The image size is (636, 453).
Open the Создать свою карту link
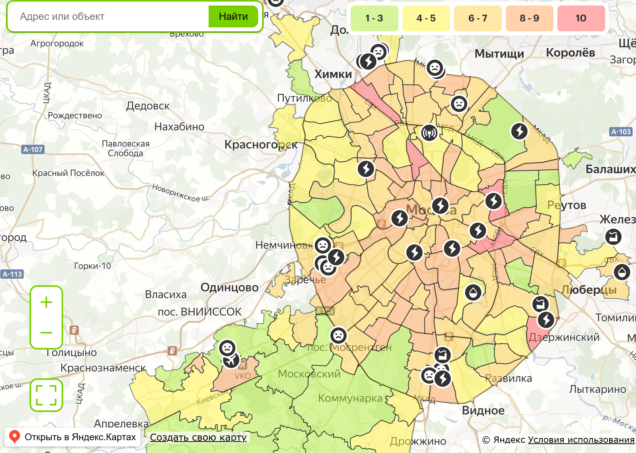[198, 437]
